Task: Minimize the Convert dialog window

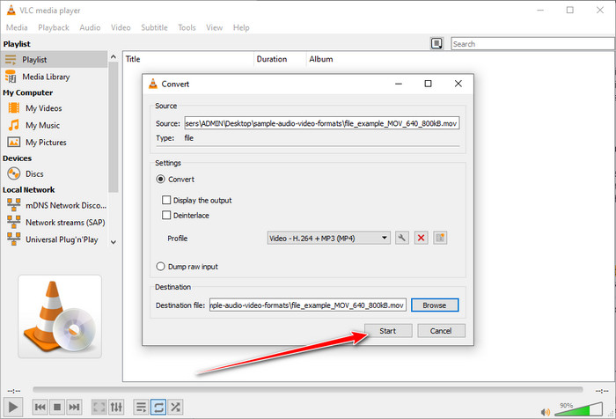Action: [399, 84]
